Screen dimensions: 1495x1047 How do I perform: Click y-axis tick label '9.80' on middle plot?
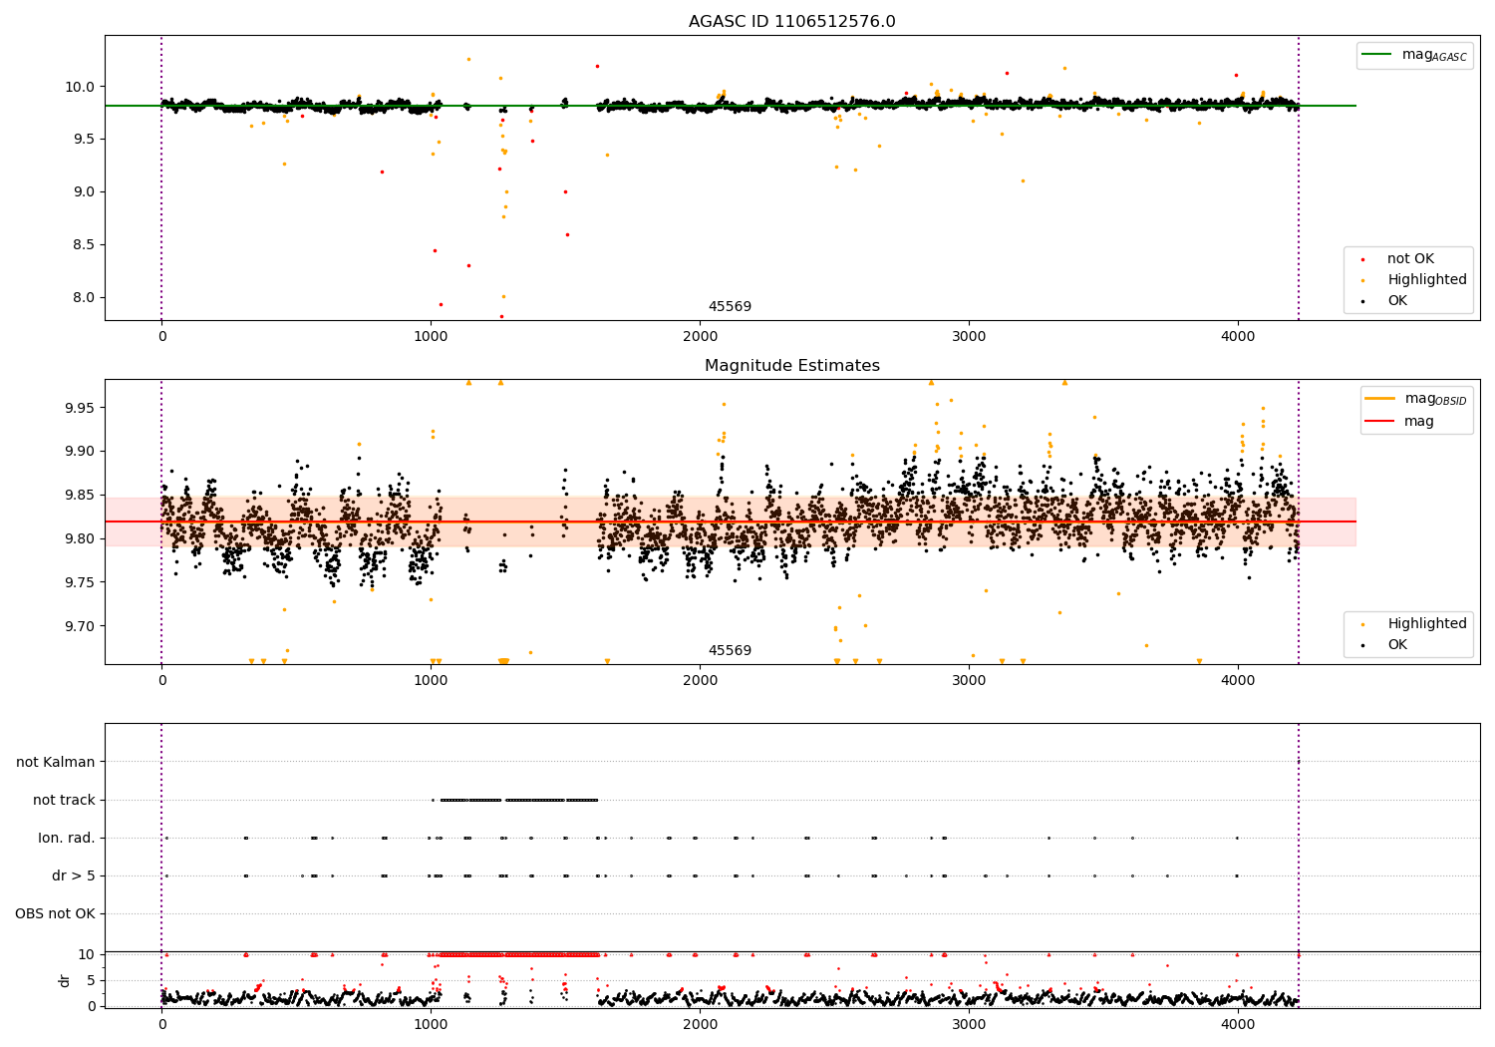(80, 539)
